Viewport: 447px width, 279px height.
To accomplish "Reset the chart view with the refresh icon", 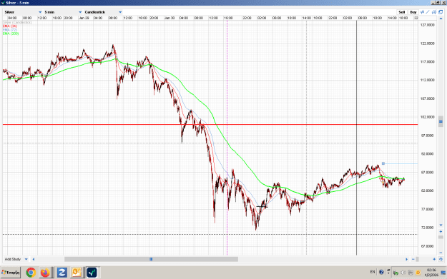I will coord(441,259).
